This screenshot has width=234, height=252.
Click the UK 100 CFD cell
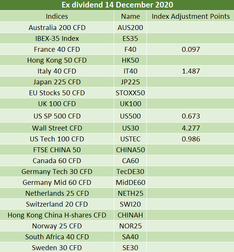click(57, 103)
